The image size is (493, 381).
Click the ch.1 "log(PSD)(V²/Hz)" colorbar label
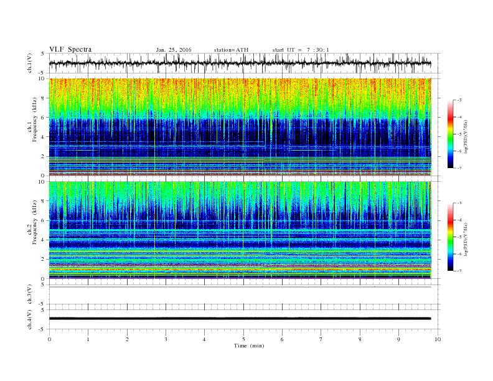466,136
